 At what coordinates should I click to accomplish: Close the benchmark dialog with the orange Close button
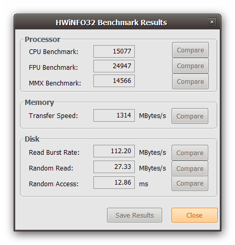coord(195,215)
